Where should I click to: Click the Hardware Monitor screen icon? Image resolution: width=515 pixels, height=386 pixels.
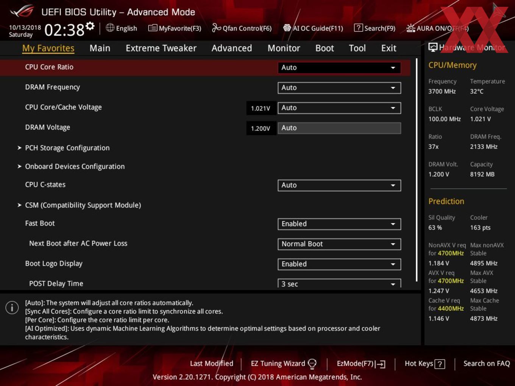[x=433, y=47]
